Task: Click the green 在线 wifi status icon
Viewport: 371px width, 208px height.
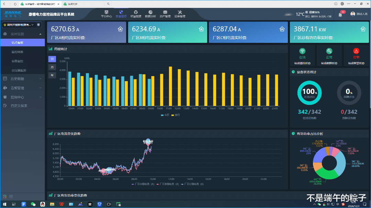Action: pyautogui.click(x=302, y=51)
